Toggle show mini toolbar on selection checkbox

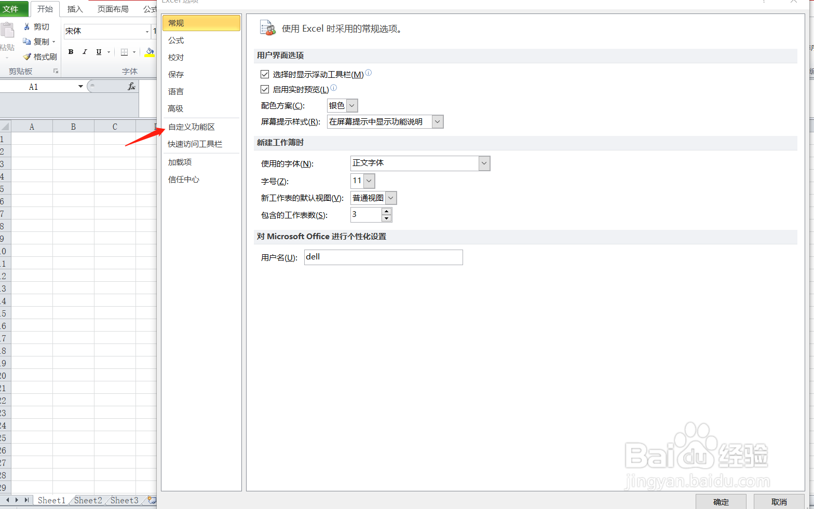pyautogui.click(x=265, y=74)
